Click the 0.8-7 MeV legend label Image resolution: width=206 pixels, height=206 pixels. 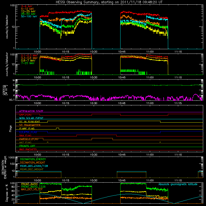pyautogui.click(x=28, y=61)
